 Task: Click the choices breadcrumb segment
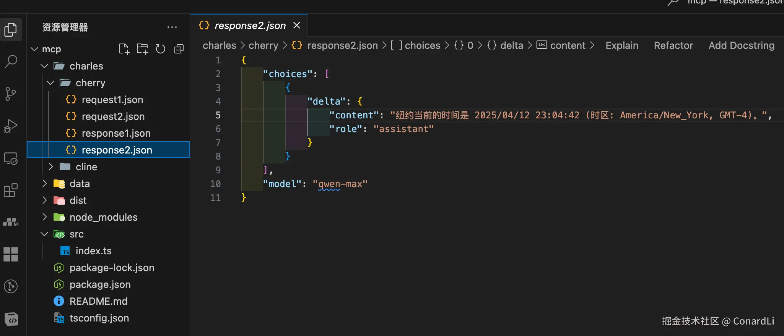coord(422,45)
